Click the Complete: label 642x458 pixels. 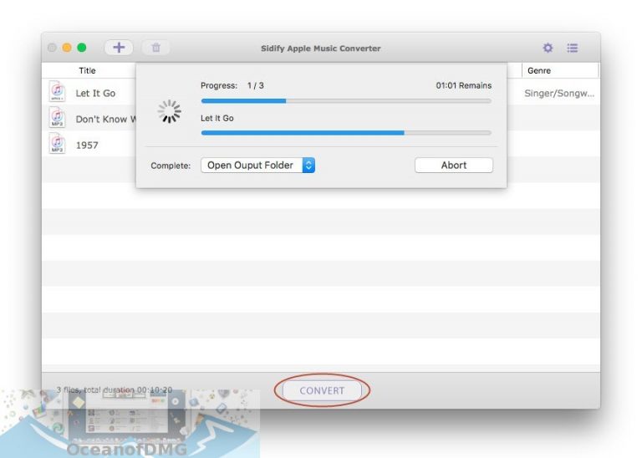pyautogui.click(x=171, y=165)
